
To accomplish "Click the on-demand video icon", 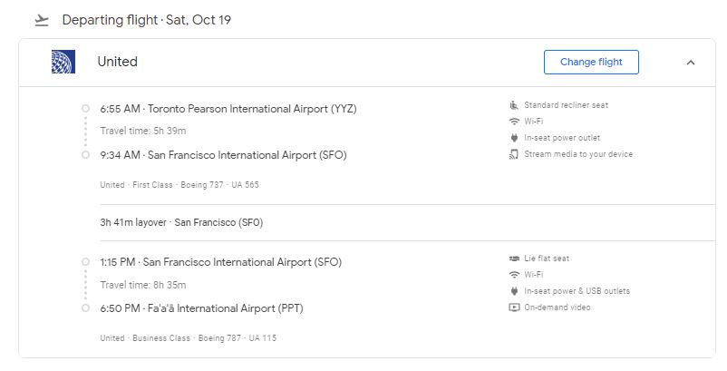I will 514,307.
